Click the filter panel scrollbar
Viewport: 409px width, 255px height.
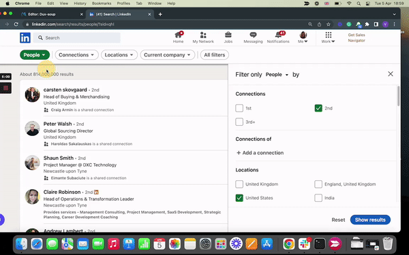[x=398, y=96]
